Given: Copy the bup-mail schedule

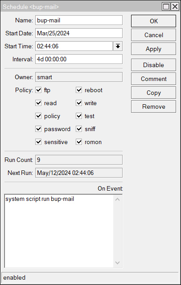Looking at the screenshot, I should [153, 93].
